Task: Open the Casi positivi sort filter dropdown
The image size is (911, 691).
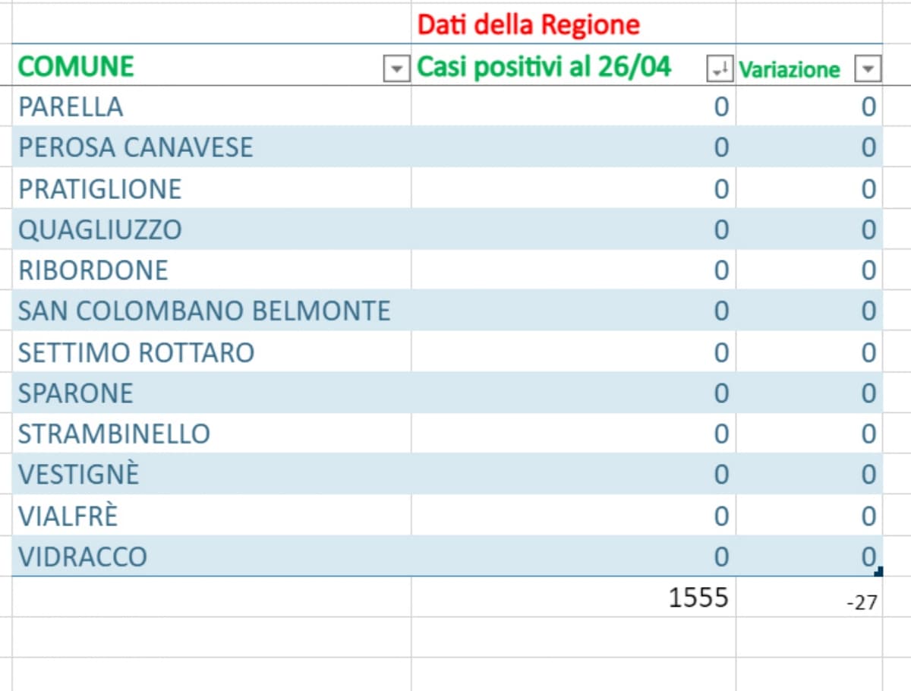Action: coord(717,70)
